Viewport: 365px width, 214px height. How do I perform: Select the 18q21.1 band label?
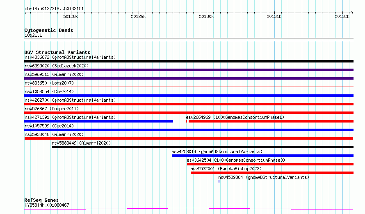click(33, 35)
